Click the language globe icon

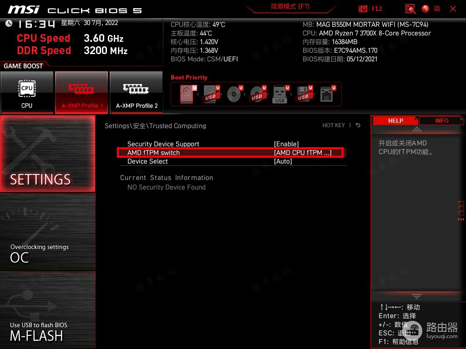(x=425, y=9)
